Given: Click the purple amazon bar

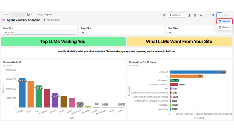Looking at the screenshot, I should (x=55, y=100).
